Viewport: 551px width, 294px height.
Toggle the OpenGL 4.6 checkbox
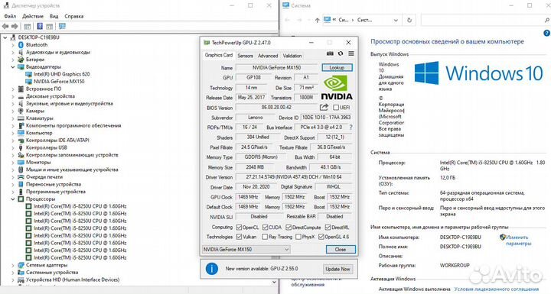(x=321, y=237)
